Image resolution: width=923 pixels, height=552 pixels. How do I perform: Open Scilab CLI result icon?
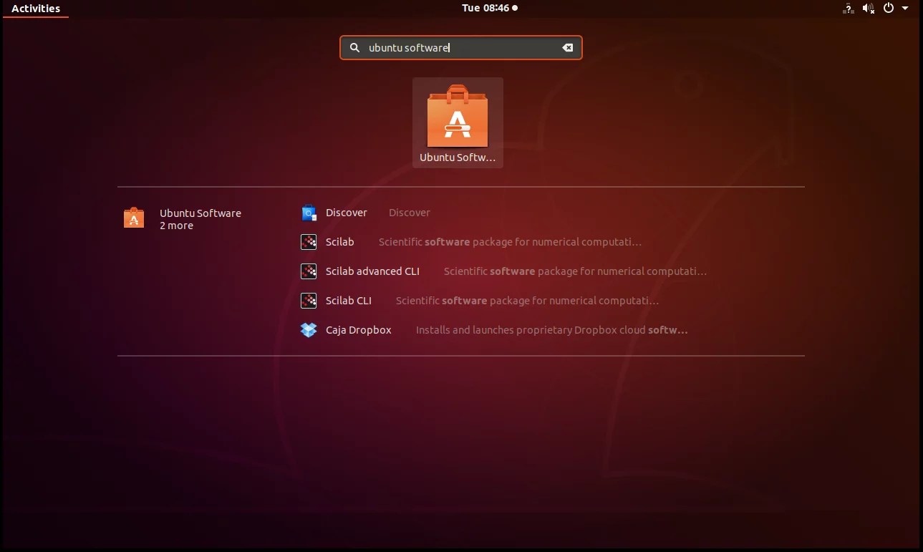(x=309, y=300)
